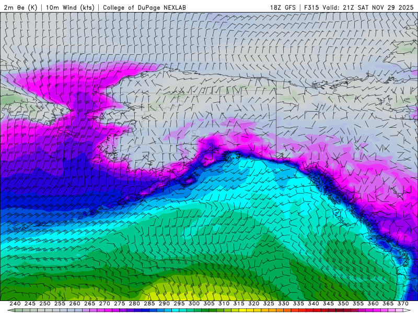Select 'College of DuPage NEXLAB' text

(144, 7)
